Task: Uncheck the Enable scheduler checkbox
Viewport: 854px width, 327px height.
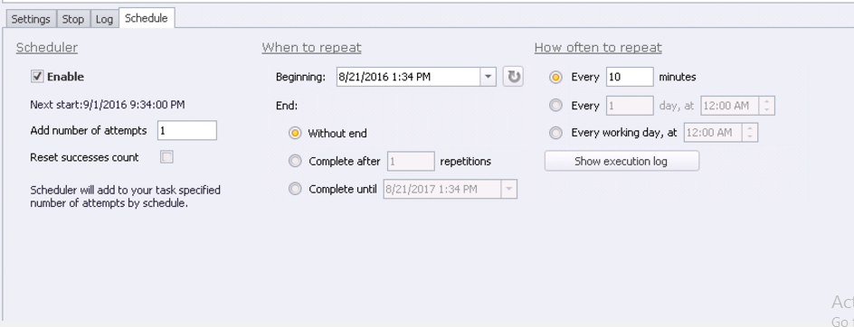Action: coord(37,77)
